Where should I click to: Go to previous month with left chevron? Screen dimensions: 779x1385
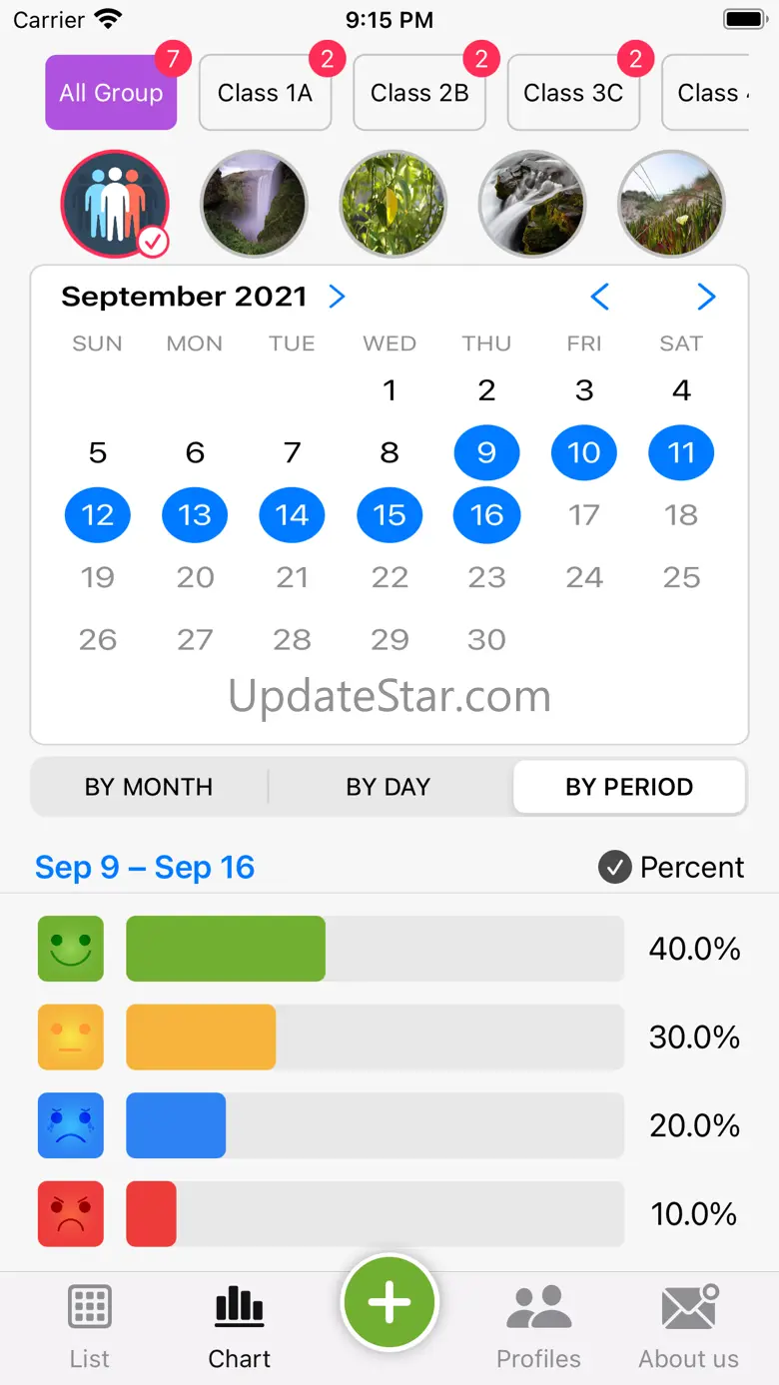[599, 297]
